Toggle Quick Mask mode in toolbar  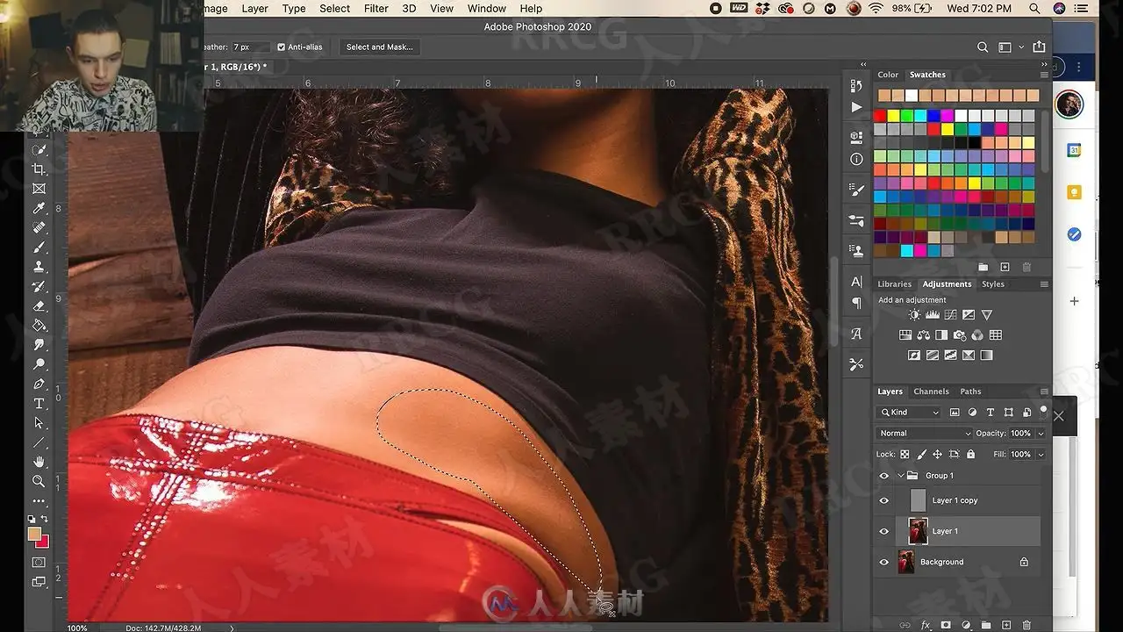point(39,562)
